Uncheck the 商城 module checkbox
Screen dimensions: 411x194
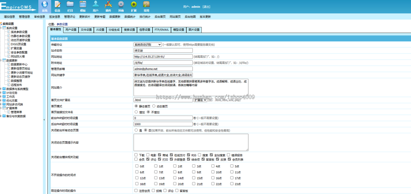[x=160, y=155]
